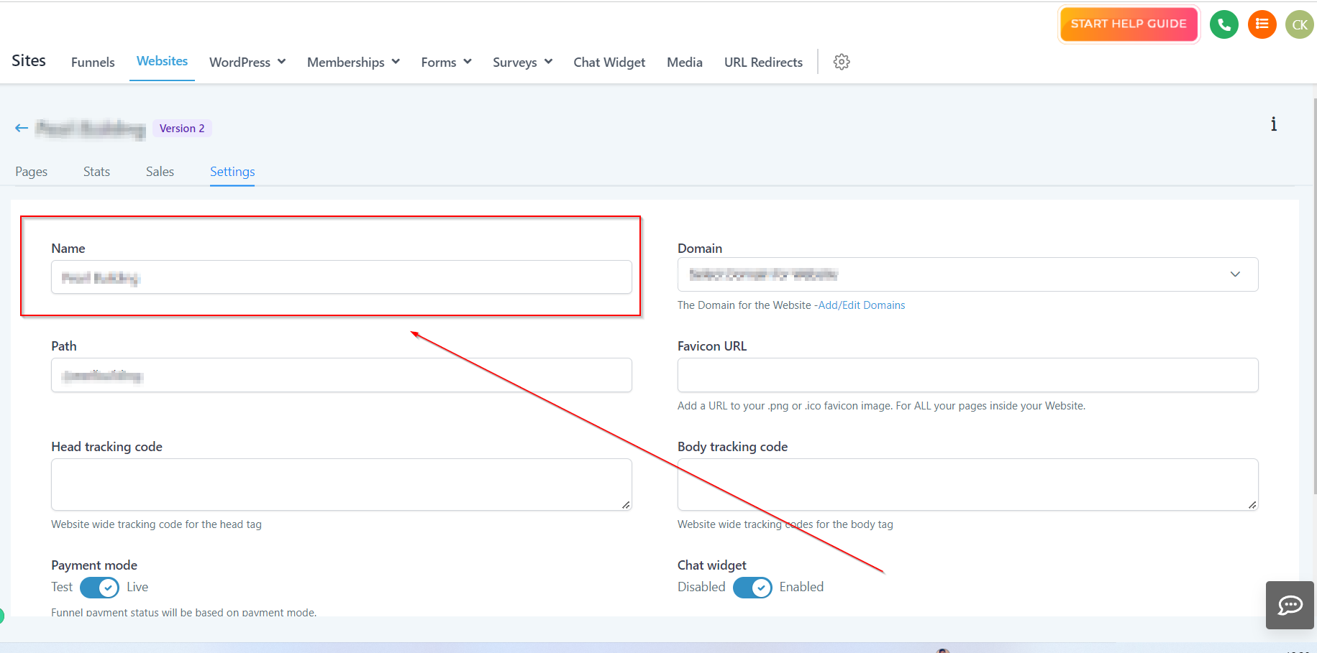1317x653 pixels.
Task: Go to the Funnels menu item
Action: pyautogui.click(x=93, y=62)
